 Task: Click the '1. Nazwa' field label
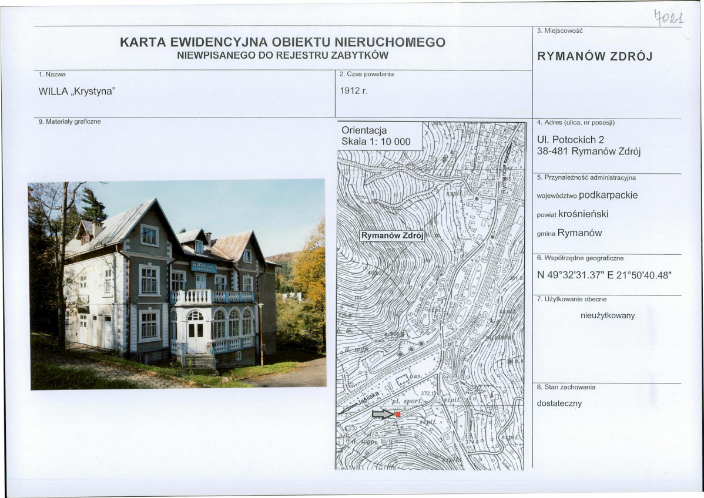click(52, 75)
